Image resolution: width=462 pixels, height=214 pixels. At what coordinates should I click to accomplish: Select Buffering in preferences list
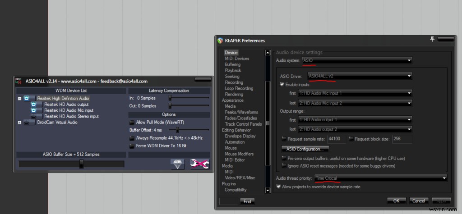click(x=232, y=64)
